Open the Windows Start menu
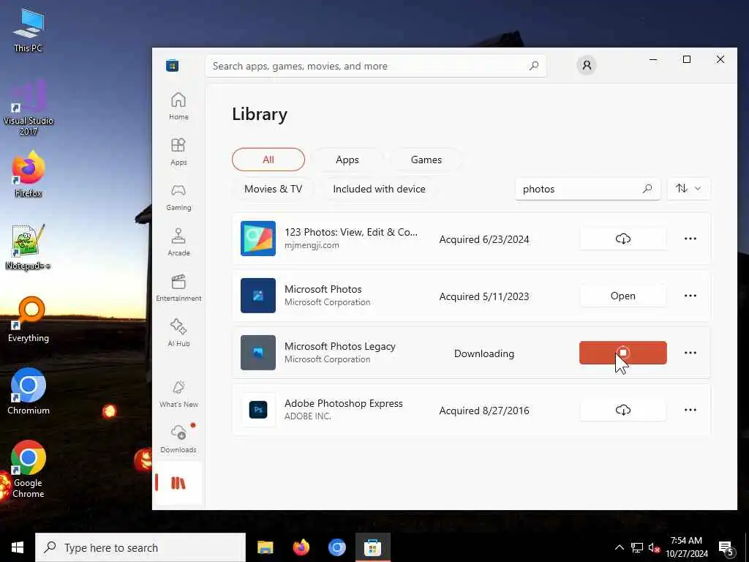 [18, 547]
